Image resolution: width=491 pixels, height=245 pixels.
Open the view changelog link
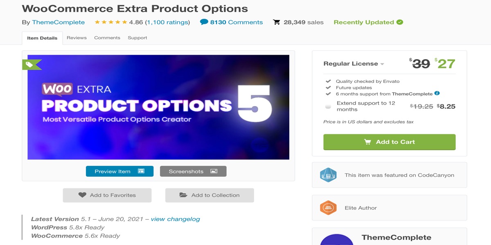coord(176,219)
